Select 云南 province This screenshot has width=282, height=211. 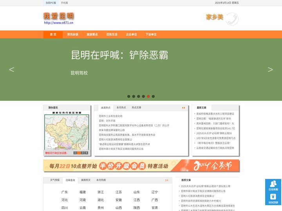(83, 208)
